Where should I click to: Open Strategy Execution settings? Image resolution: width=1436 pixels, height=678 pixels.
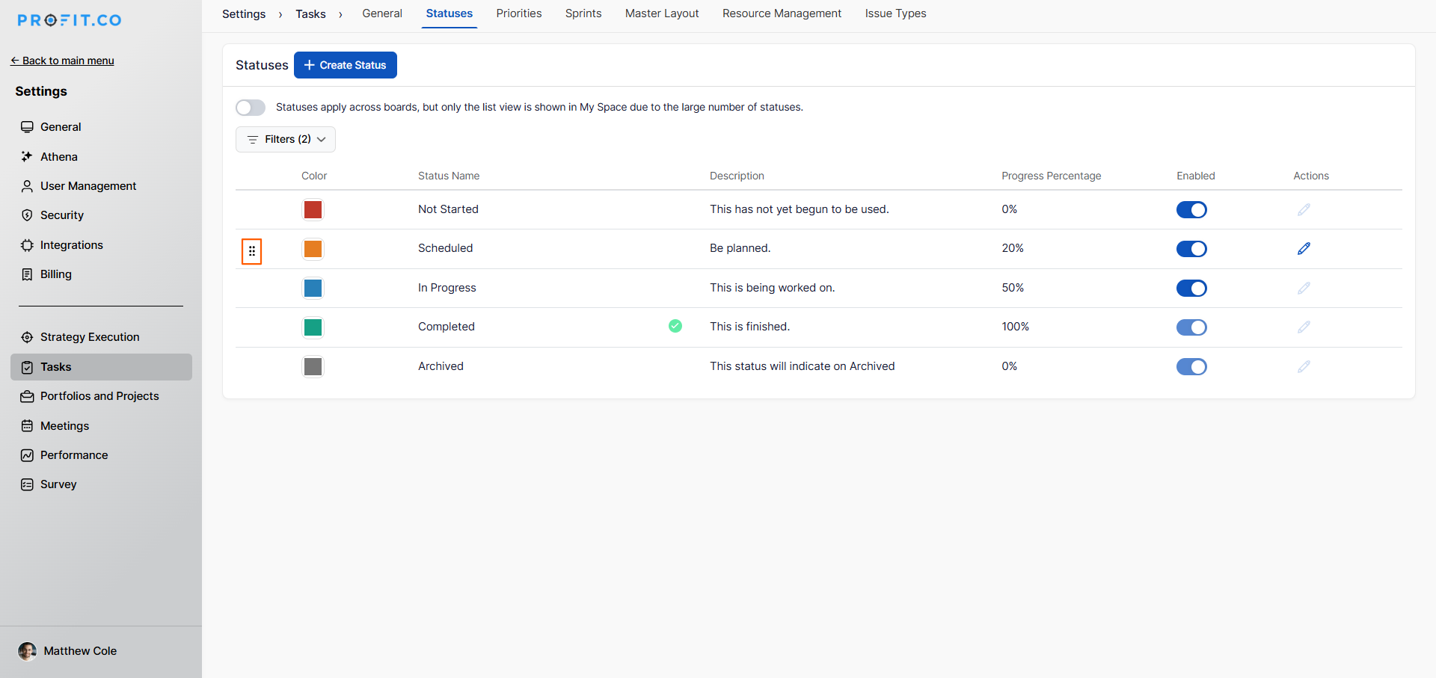pyautogui.click(x=89, y=337)
